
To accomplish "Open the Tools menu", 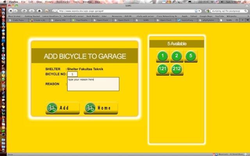I will pos(76,2).
